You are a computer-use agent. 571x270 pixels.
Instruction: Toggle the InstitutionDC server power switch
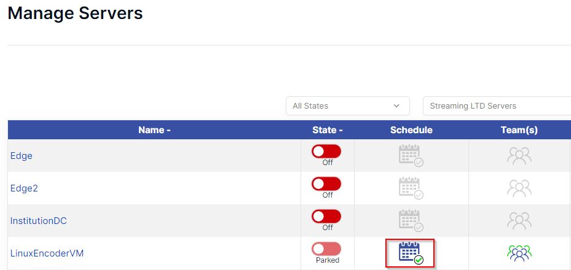[326, 217]
